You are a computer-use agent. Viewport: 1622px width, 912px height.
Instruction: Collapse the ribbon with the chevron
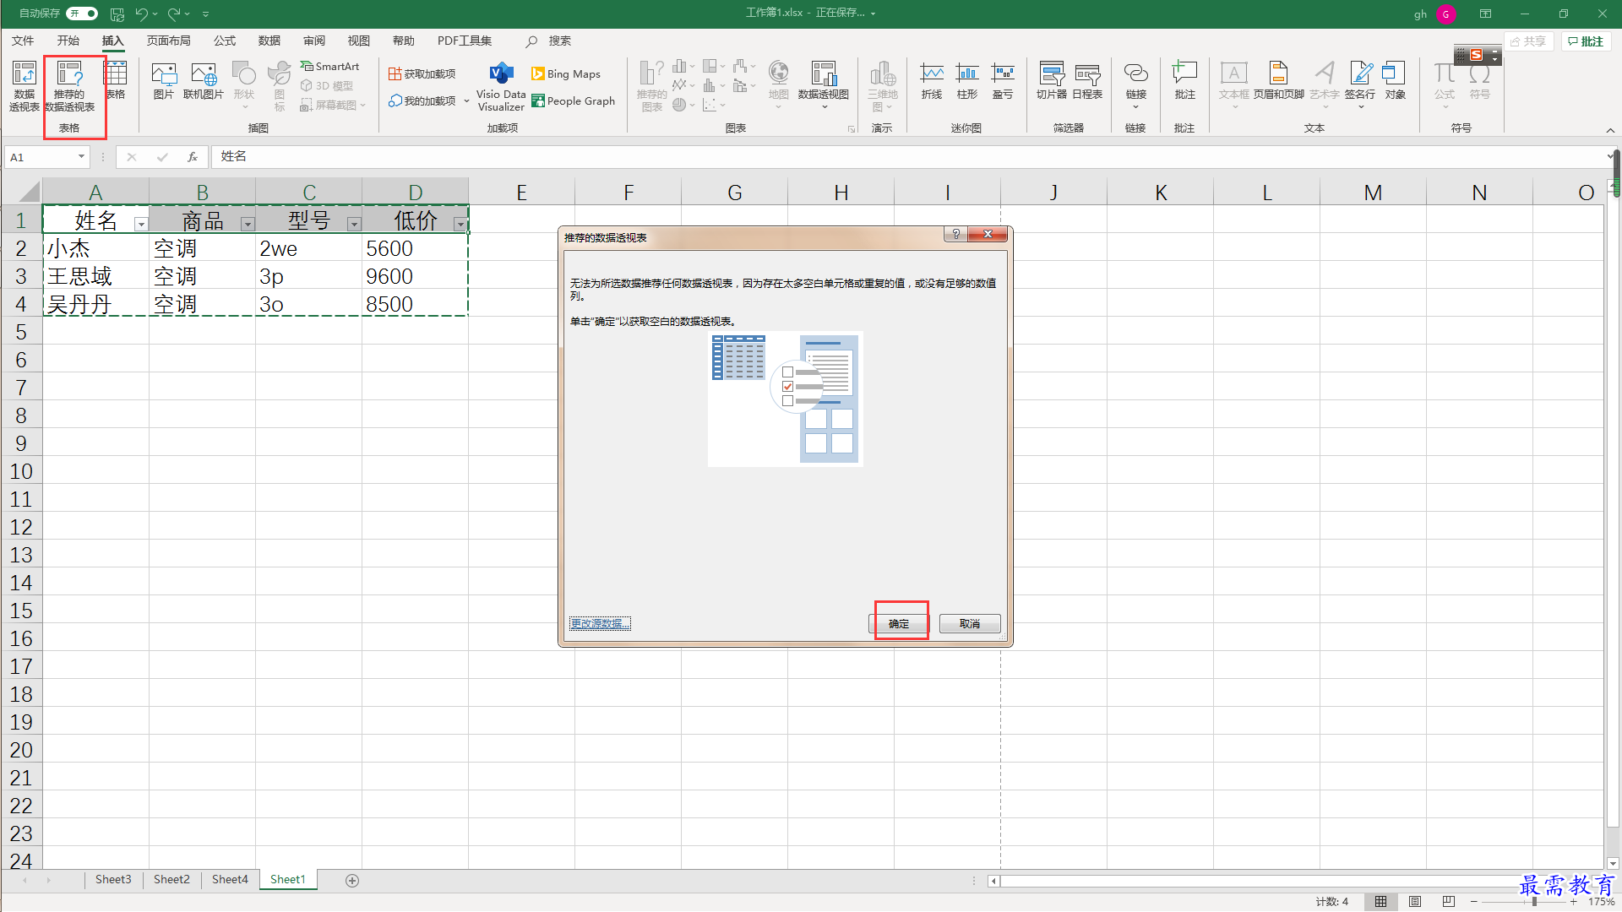[x=1610, y=130]
